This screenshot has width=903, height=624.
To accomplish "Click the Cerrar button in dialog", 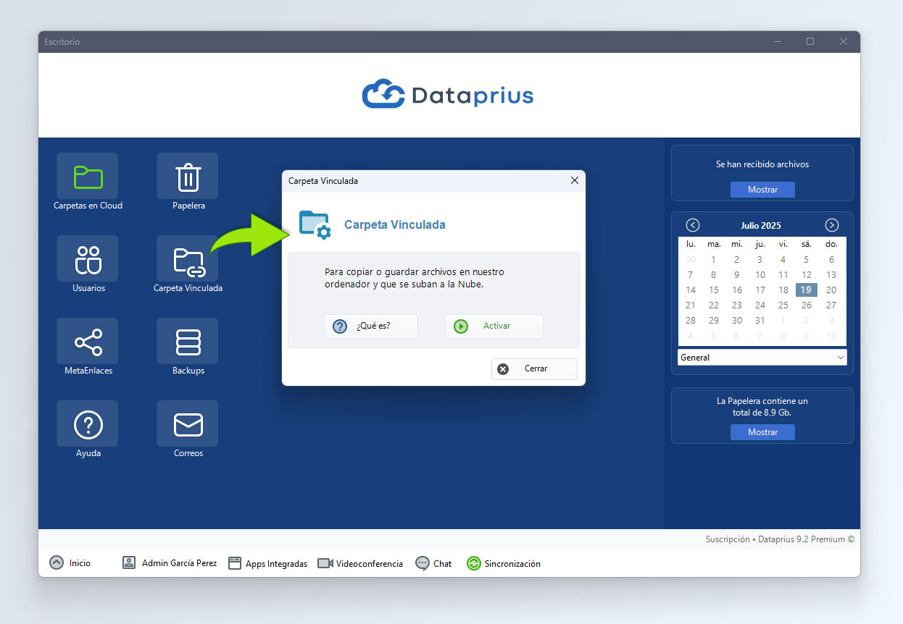I will 534,368.
